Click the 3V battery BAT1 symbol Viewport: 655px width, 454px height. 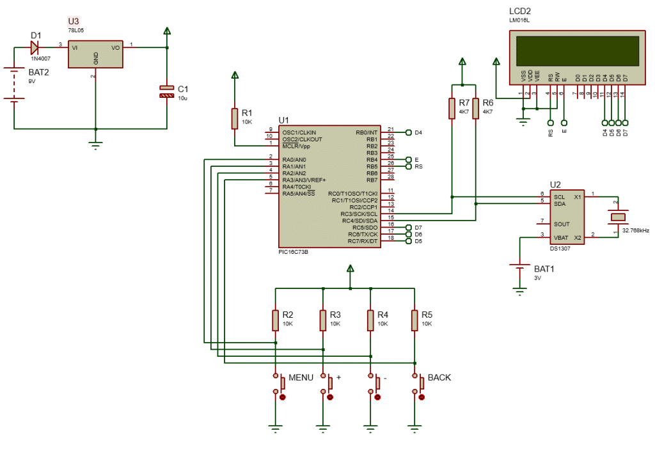[x=519, y=267]
